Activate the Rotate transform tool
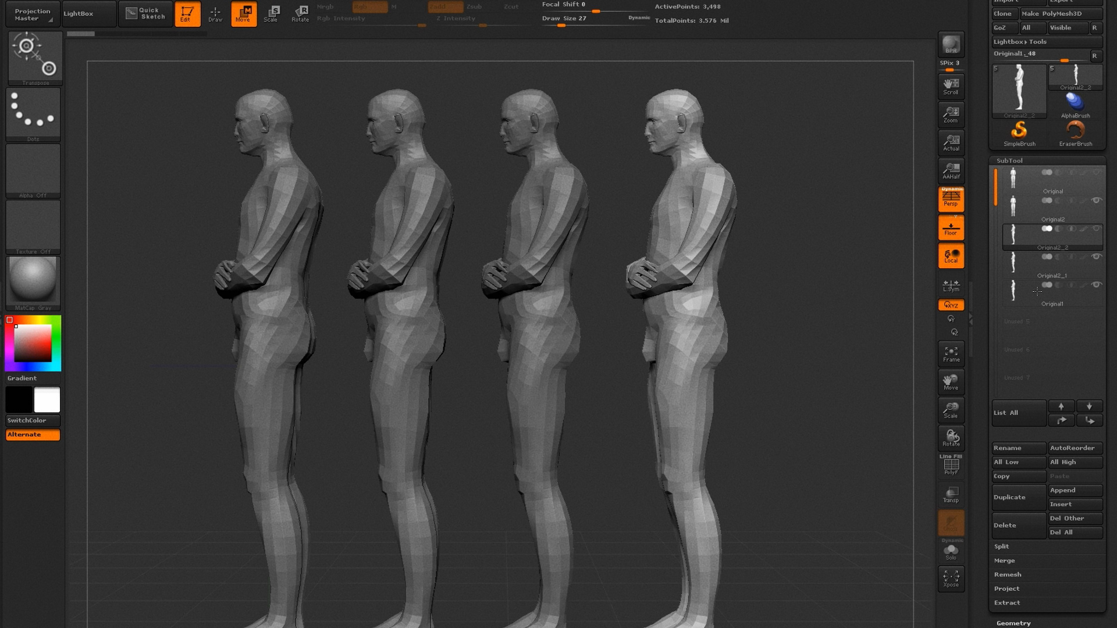This screenshot has height=628, width=1117. (x=300, y=13)
